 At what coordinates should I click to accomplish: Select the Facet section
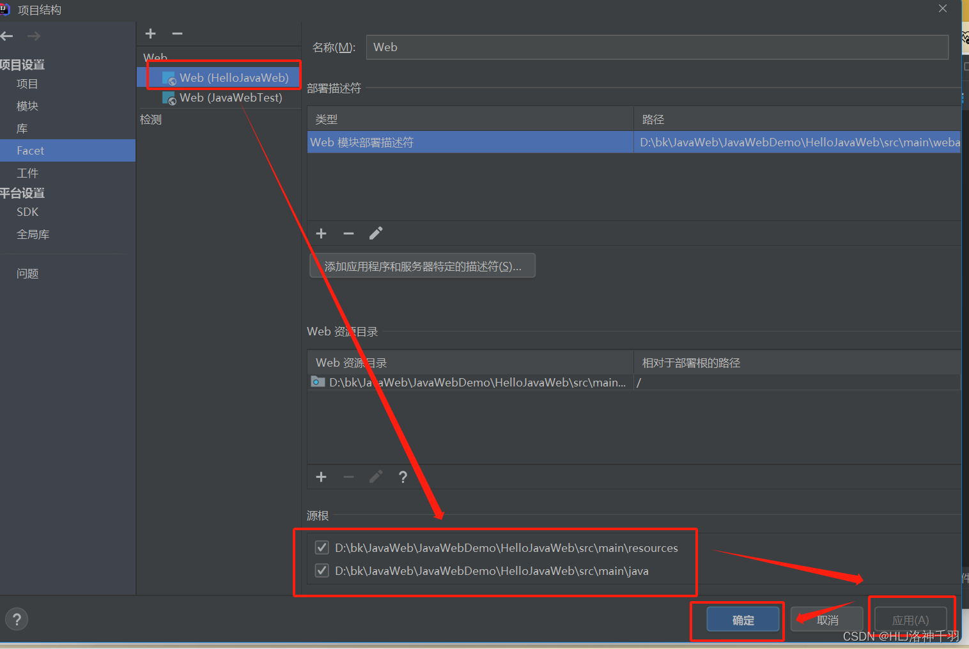[68, 151]
